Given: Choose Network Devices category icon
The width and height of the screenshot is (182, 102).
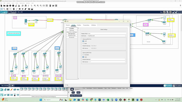Looking at the screenshot, I should click(x=2, y=89).
